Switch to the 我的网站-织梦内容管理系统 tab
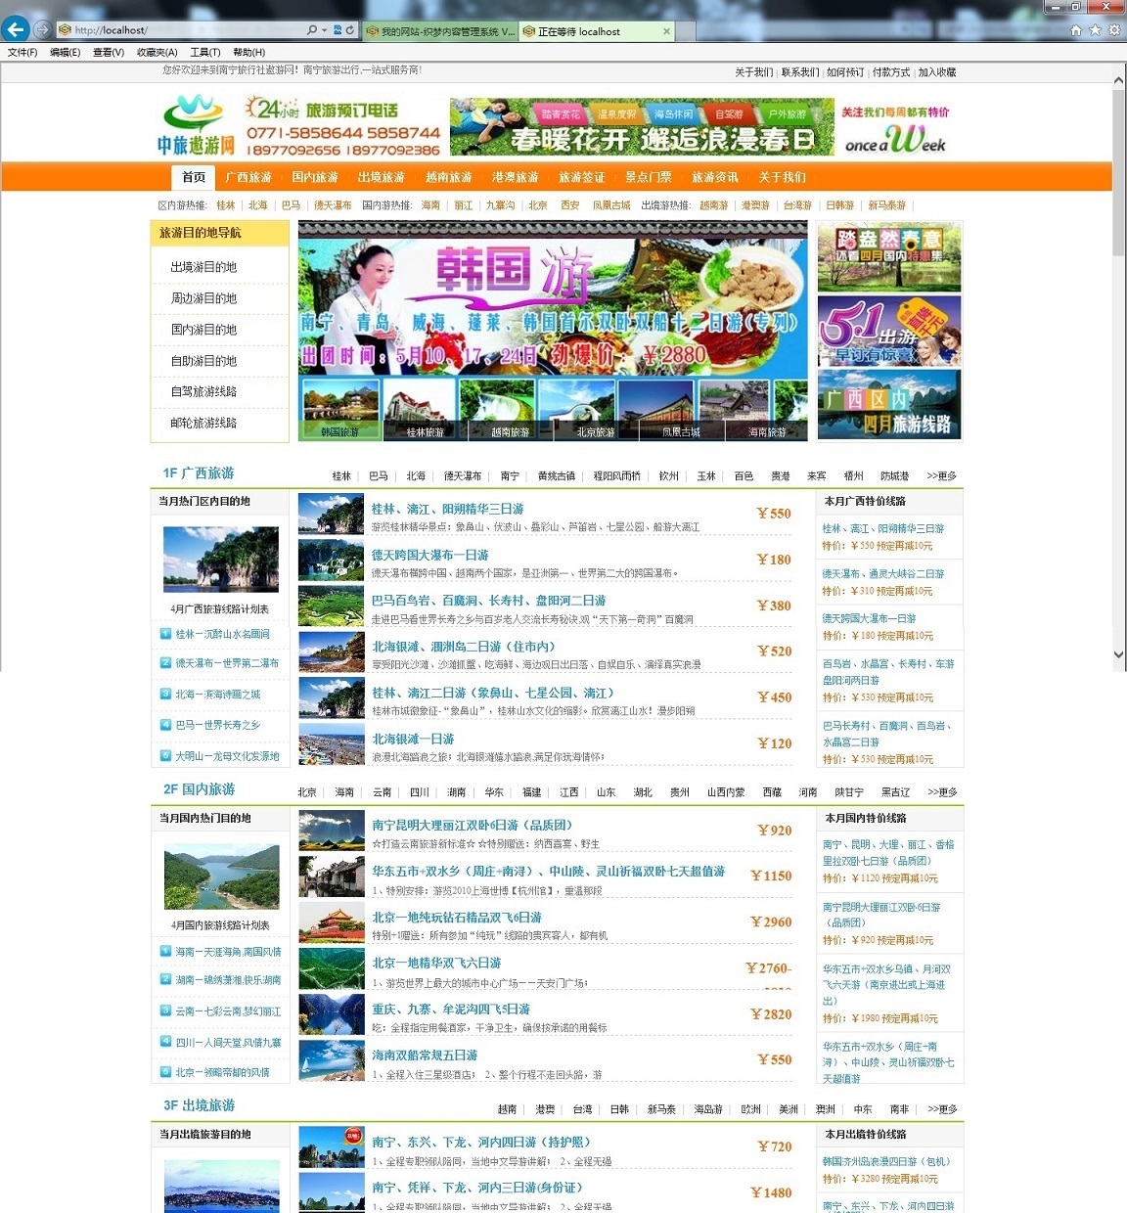Image resolution: width=1127 pixels, height=1213 pixels. click(440, 31)
